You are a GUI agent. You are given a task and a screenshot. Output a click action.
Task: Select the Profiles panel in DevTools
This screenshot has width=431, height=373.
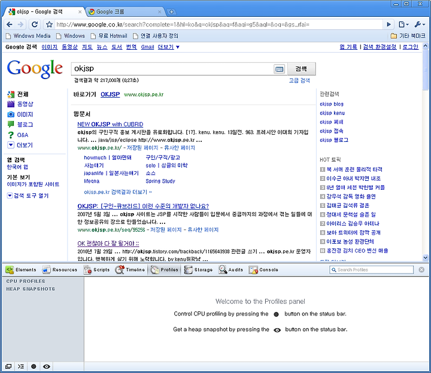[164, 269]
